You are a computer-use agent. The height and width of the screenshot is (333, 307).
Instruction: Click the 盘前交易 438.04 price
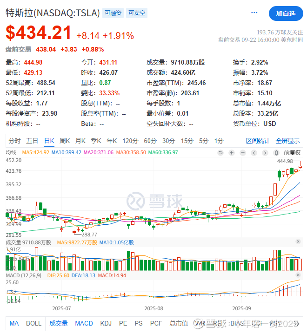tap(46, 50)
